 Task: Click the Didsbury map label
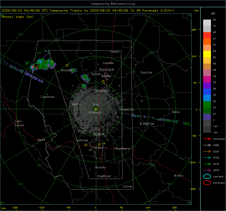[95, 112]
